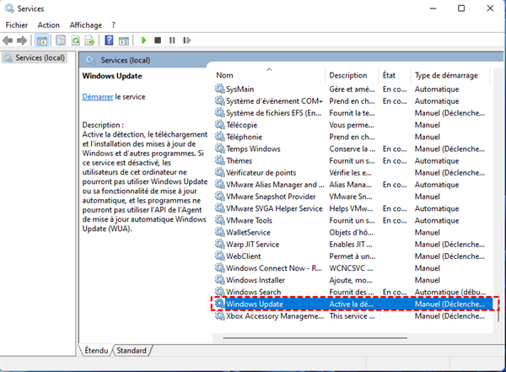Toggle the show/hide console tree icon

click(42, 40)
